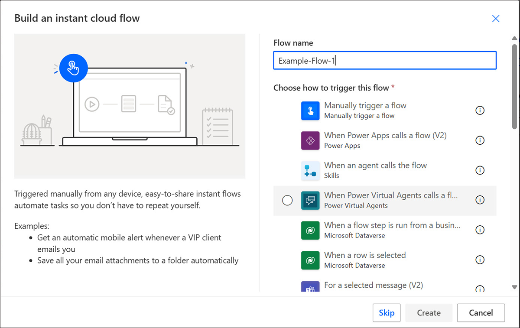The image size is (520, 328).
Task: Open info for Power Apps calls a flow
Action: pos(480,140)
